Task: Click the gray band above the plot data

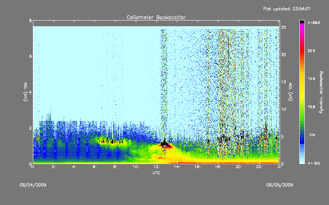Action: pyautogui.click(x=156, y=23)
